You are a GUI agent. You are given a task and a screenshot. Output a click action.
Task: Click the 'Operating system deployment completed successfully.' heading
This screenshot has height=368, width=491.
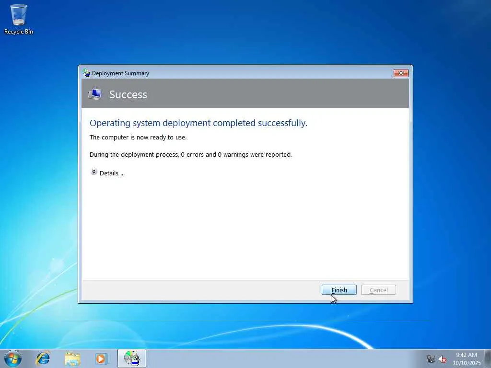[x=198, y=123]
